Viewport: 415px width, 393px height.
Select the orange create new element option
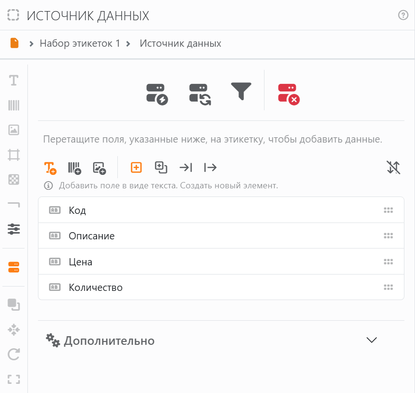click(136, 168)
